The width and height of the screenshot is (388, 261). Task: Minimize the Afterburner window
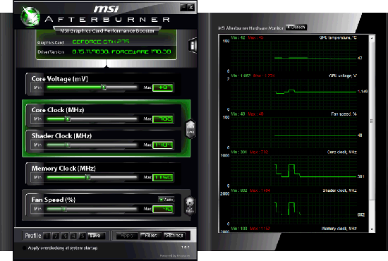pyautogui.click(x=183, y=7)
